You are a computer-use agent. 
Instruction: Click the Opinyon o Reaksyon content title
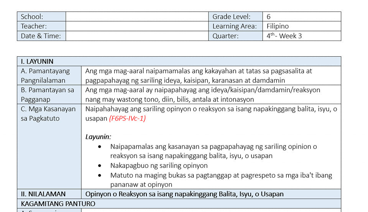click(x=184, y=194)
